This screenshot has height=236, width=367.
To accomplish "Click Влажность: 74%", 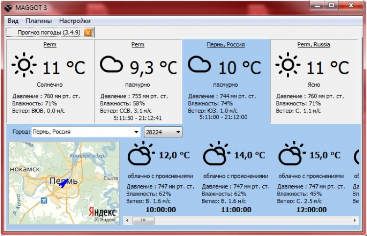I will (210, 103).
